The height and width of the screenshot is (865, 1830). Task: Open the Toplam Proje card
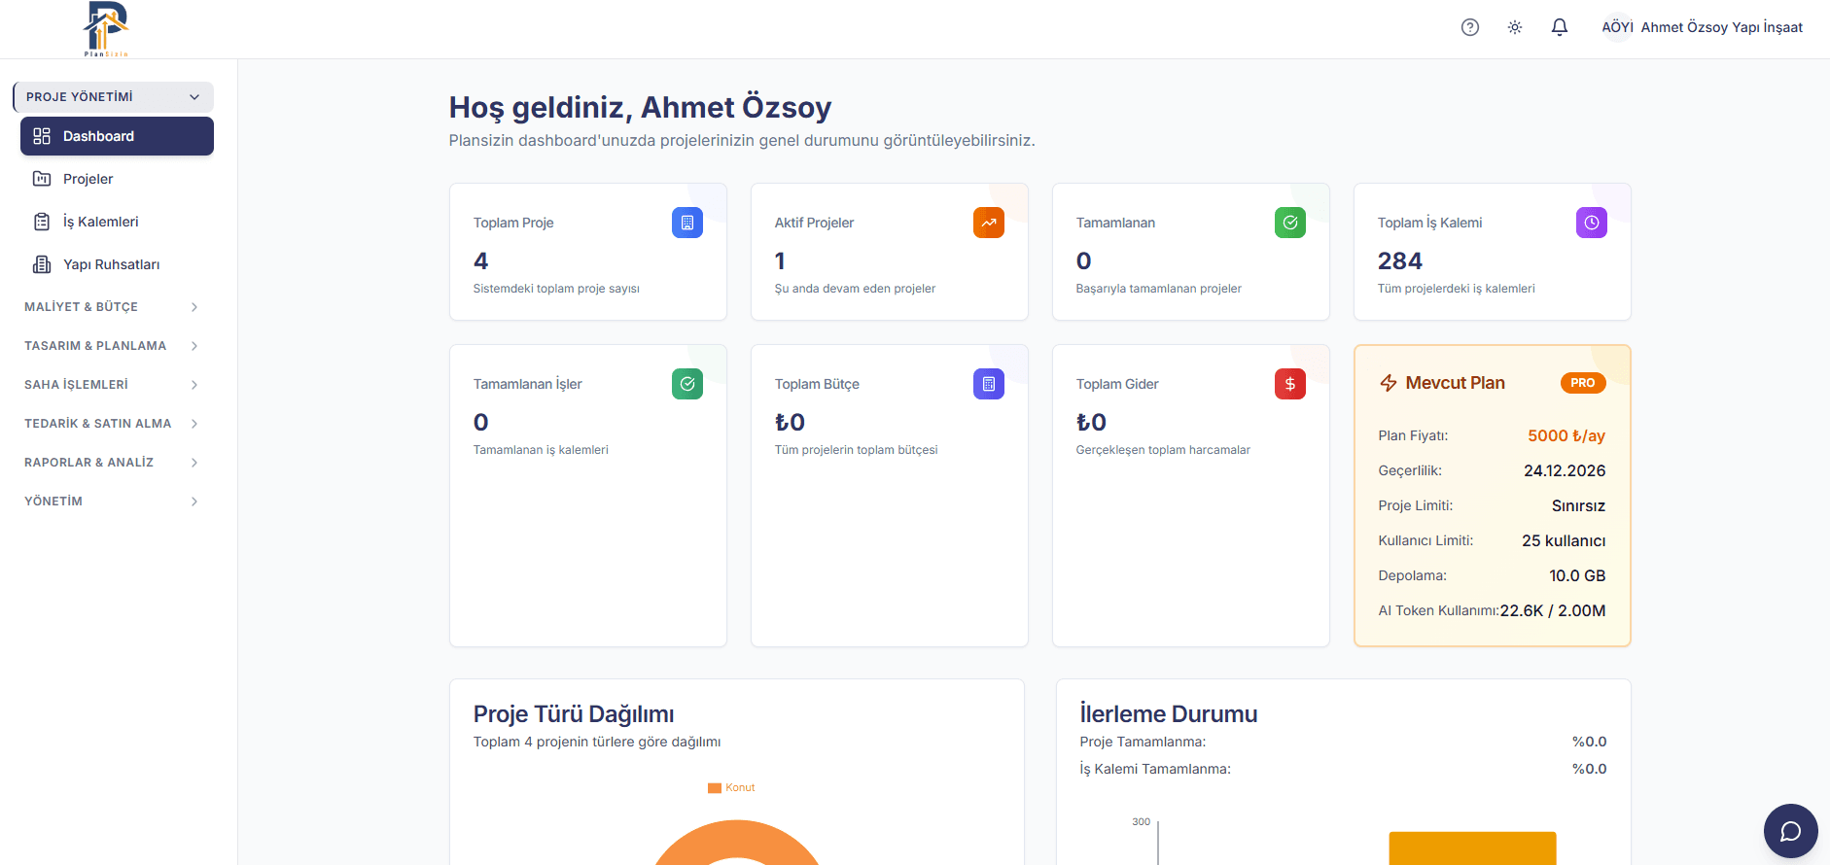(588, 252)
